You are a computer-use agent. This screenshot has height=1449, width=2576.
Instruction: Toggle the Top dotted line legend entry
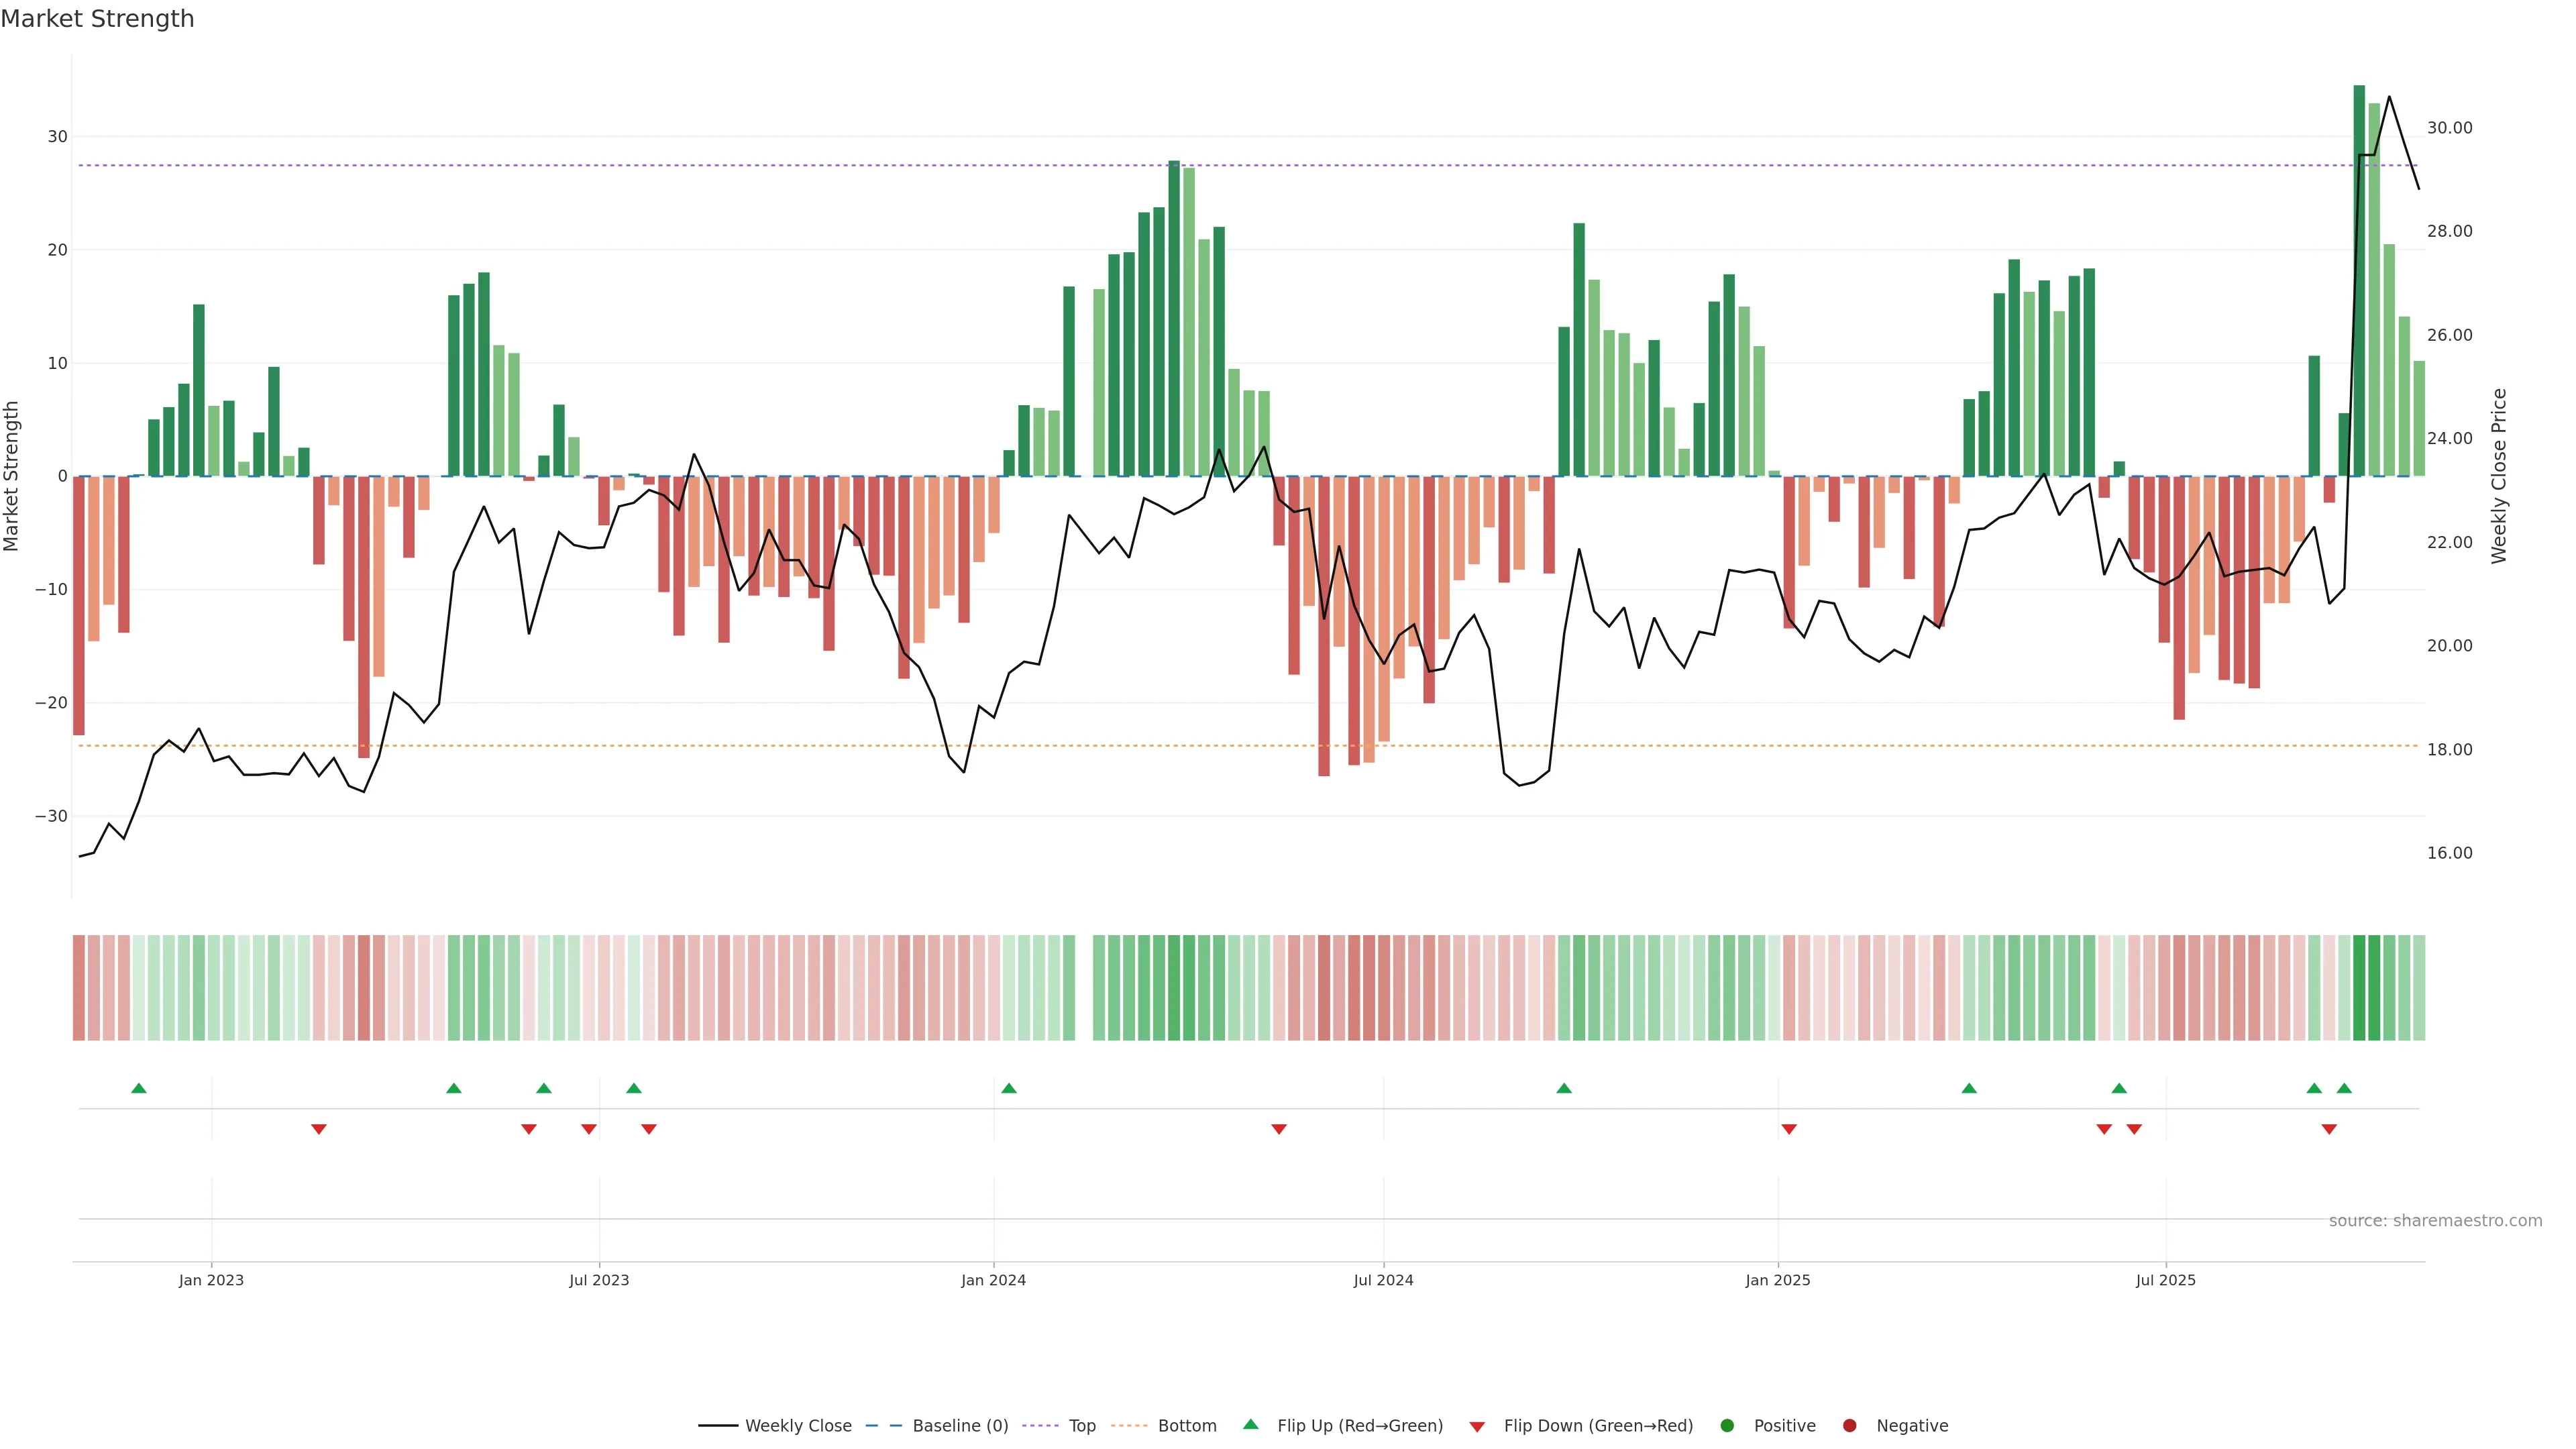1082,1426
